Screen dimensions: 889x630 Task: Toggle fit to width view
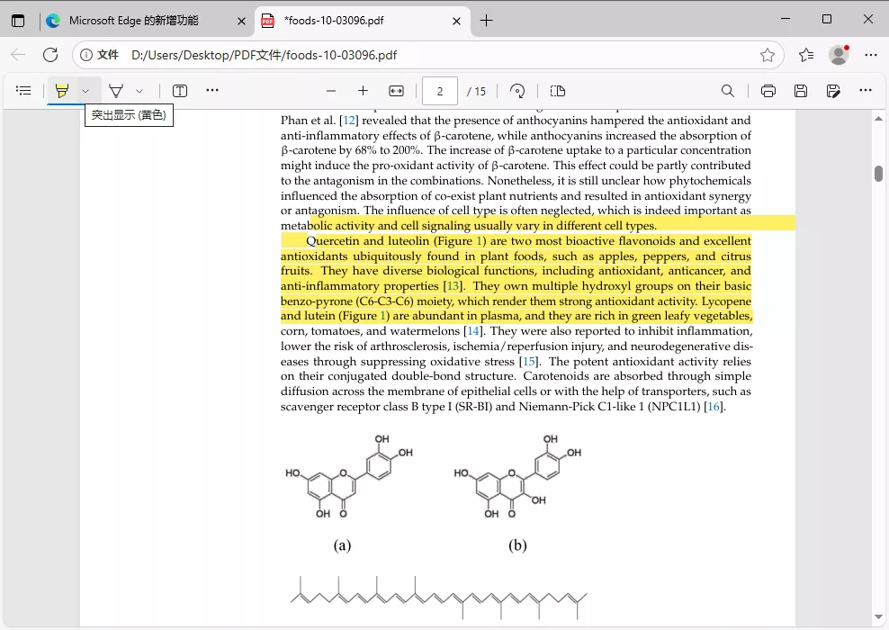396,91
